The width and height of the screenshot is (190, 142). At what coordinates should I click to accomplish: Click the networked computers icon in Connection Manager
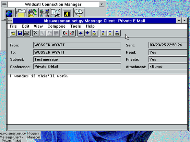[44, 13]
